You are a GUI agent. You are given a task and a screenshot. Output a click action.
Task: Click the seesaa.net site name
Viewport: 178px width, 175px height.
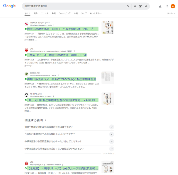(35, 73)
